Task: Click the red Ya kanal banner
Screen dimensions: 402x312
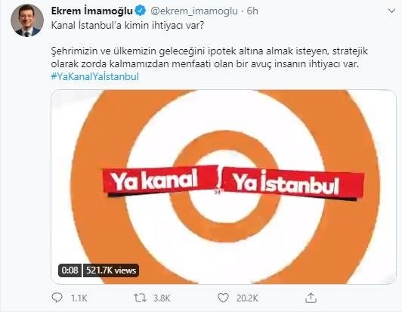Action: click(159, 181)
